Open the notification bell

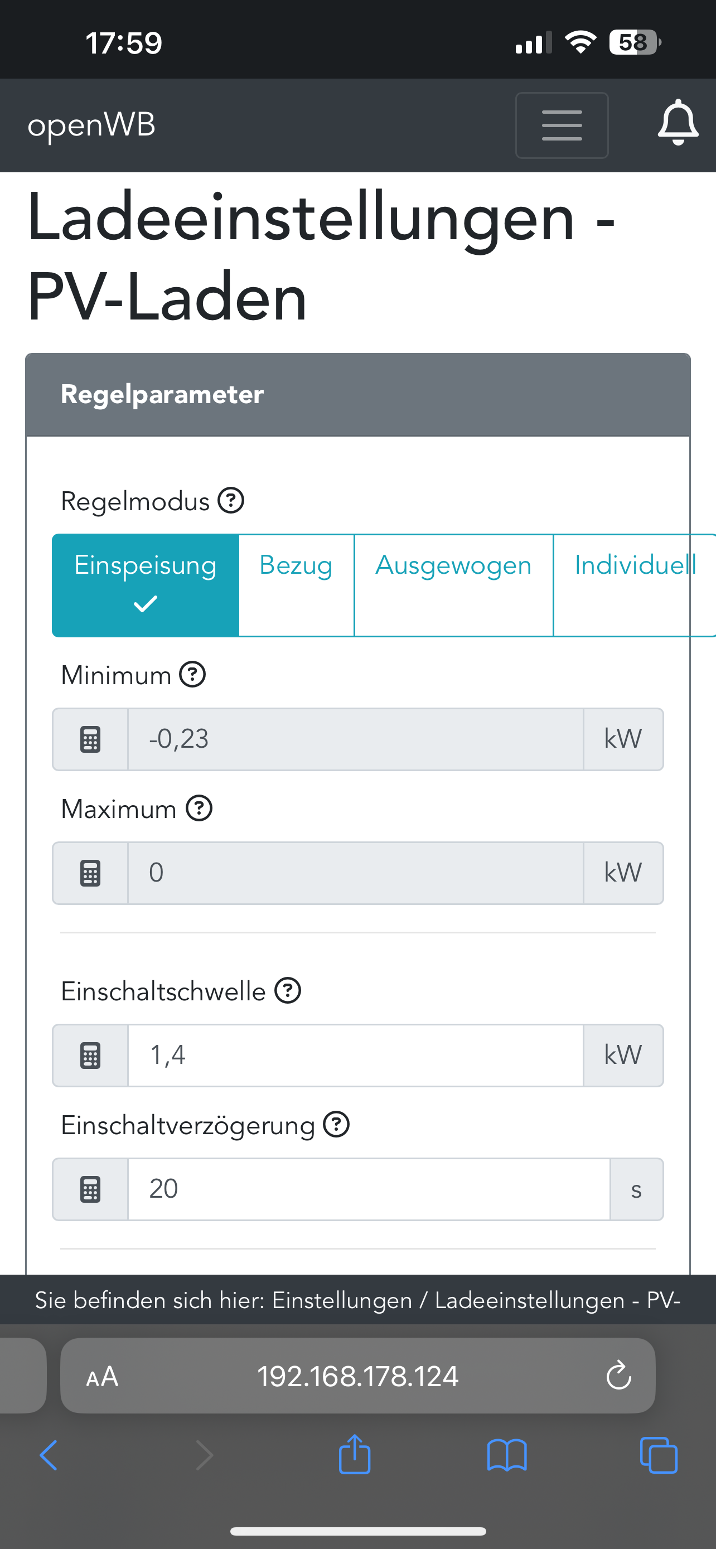(x=678, y=123)
